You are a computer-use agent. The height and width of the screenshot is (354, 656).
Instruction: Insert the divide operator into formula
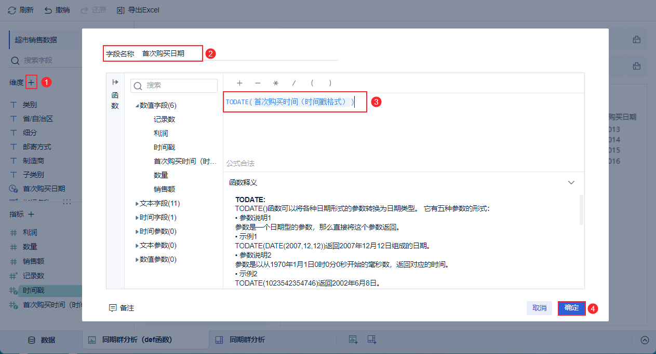[x=294, y=83]
